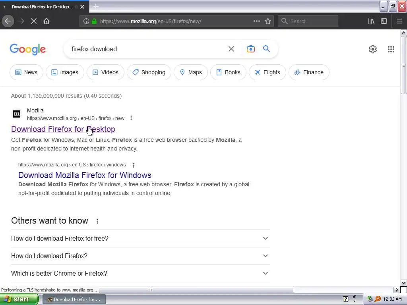The width and height of the screenshot is (407, 305).
Task: Open more options dots beside Others want to know
Action: [97, 221]
